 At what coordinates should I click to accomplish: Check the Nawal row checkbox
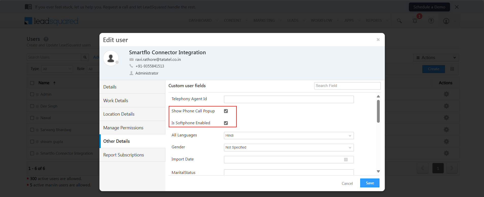click(32, 118)
